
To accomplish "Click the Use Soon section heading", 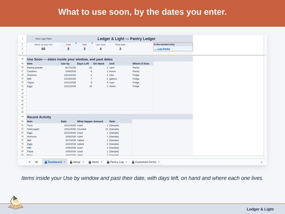I will pos(70,59).
